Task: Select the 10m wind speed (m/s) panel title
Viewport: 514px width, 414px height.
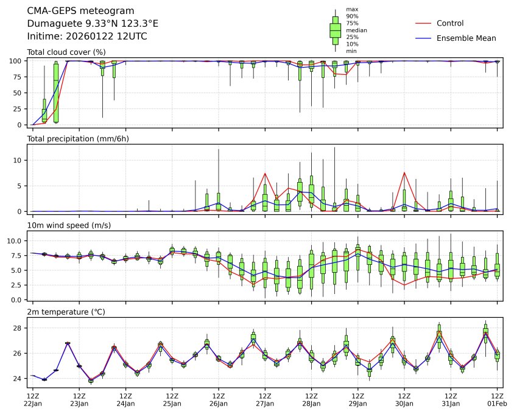Action: click(x=69, y=225)
